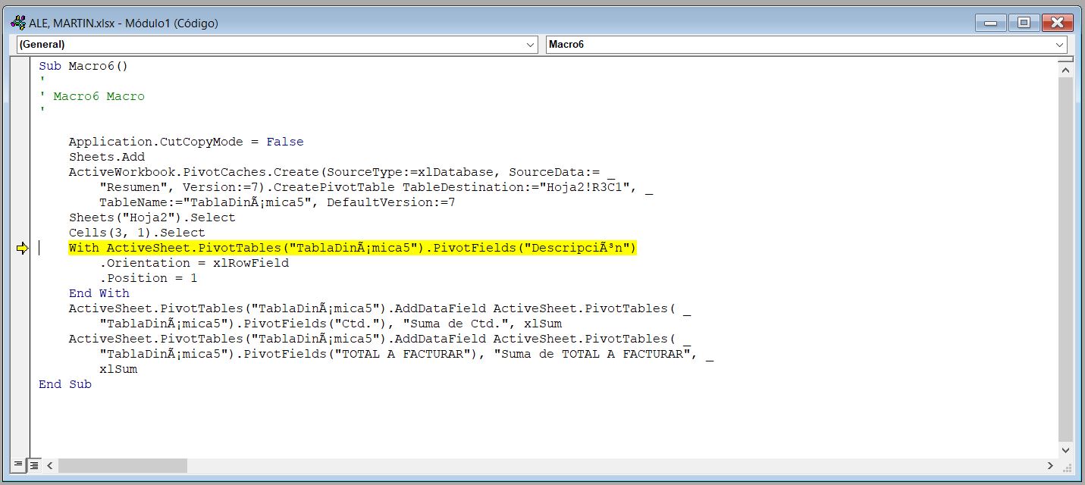
Task: Maximize the Módulo1 code window
Action: [1023, 22]
